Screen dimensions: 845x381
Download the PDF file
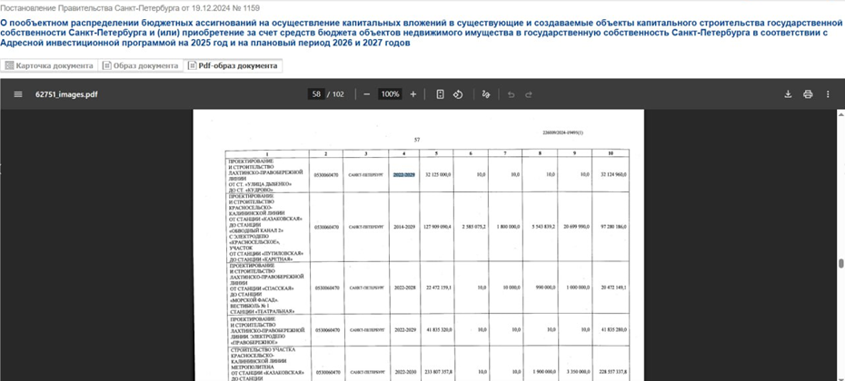788,94
